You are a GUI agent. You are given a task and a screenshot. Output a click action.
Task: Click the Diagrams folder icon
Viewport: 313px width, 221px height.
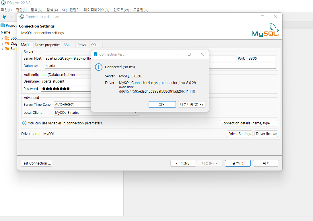coord(7,44)
